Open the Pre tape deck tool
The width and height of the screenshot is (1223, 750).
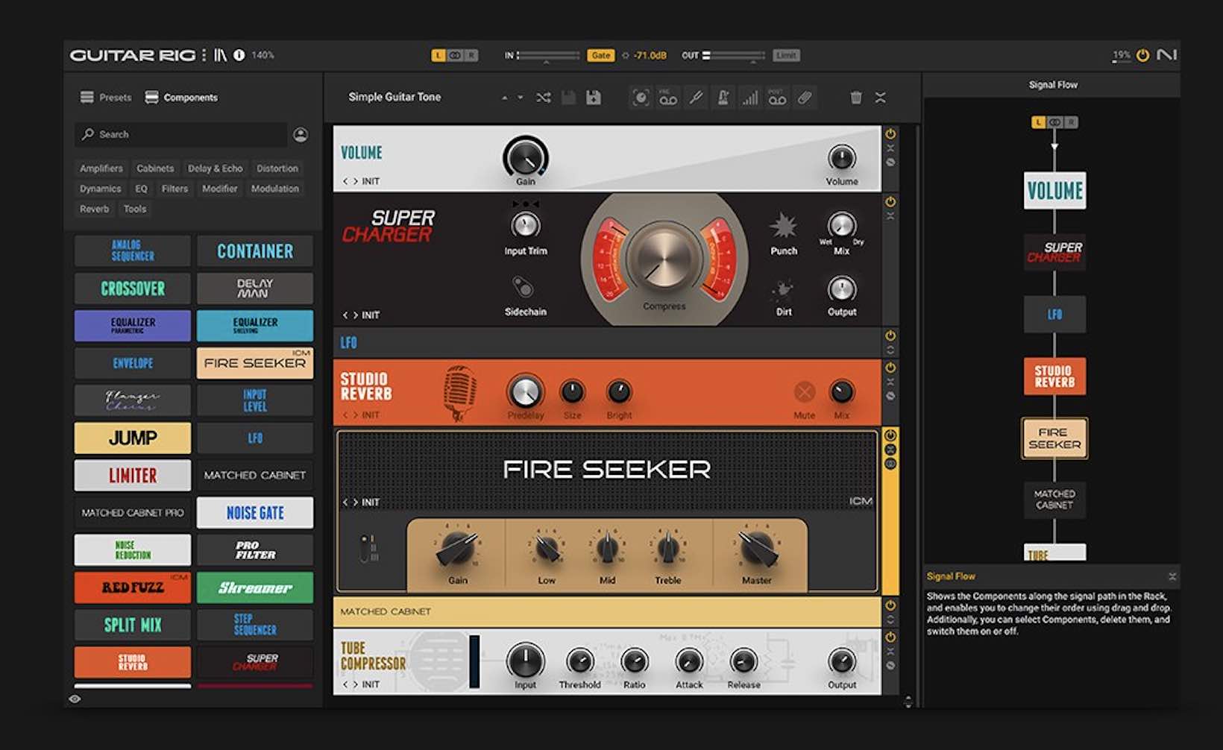tap(668, 98)
